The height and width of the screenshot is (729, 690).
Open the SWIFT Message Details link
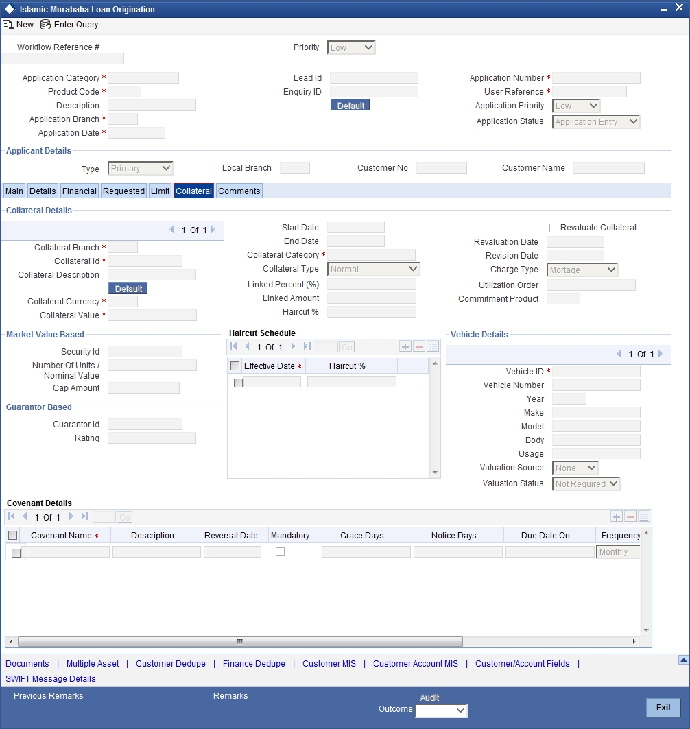click(x=50, y=679)
